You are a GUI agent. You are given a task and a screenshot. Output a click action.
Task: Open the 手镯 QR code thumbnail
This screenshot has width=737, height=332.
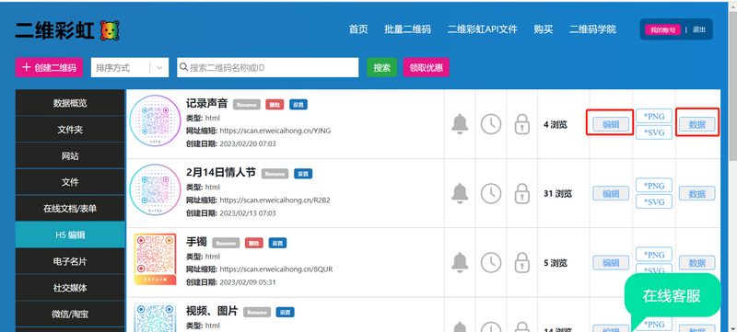click(155, 259)
